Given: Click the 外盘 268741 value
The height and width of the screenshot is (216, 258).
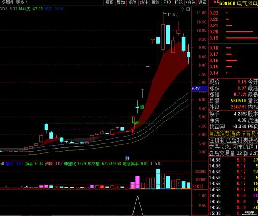Looking at the screenshot, I should (x=239, y=107).
